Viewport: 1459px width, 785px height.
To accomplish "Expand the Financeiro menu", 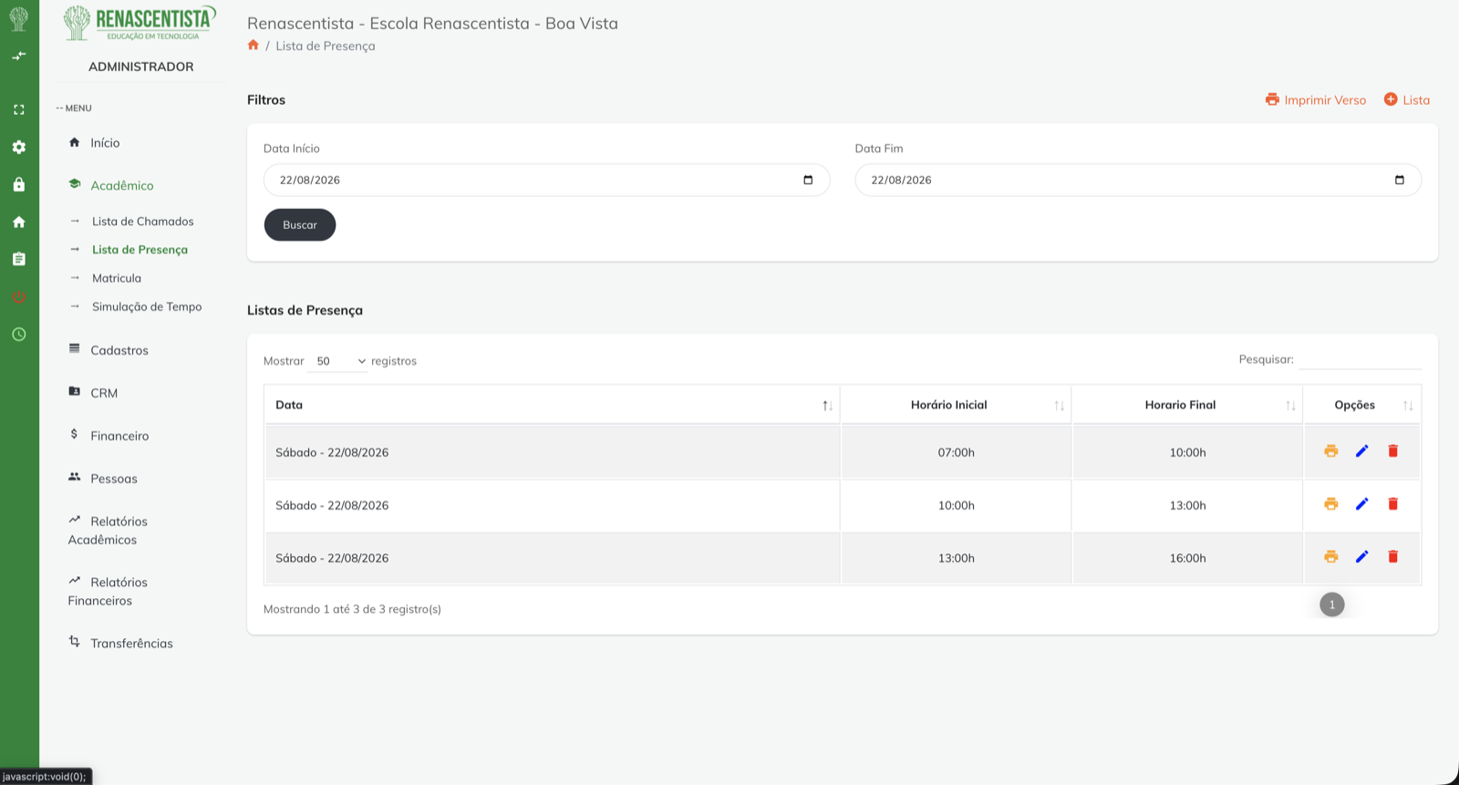I will pyautogui.click(x=119, y=436).
